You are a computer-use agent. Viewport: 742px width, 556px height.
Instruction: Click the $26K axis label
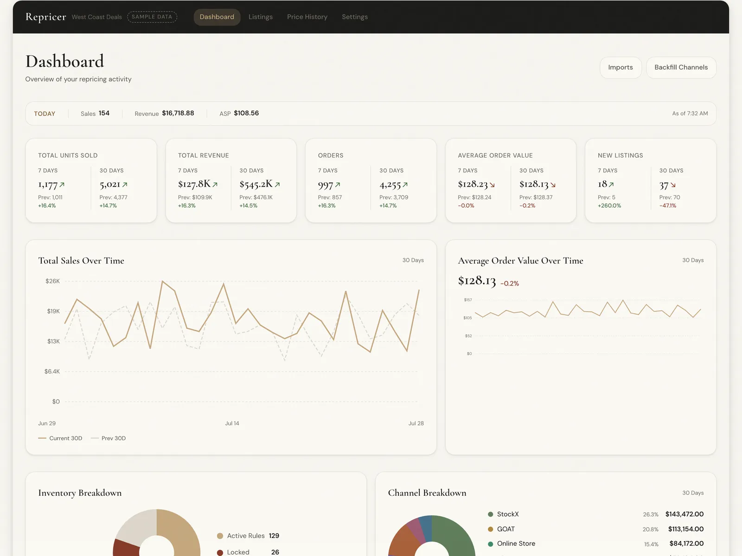click(x=52, y=281)
